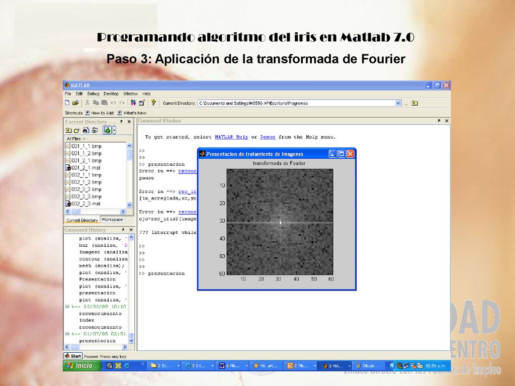Collapse the 26/06/05 10:10 history group

[x=67, y=307]
